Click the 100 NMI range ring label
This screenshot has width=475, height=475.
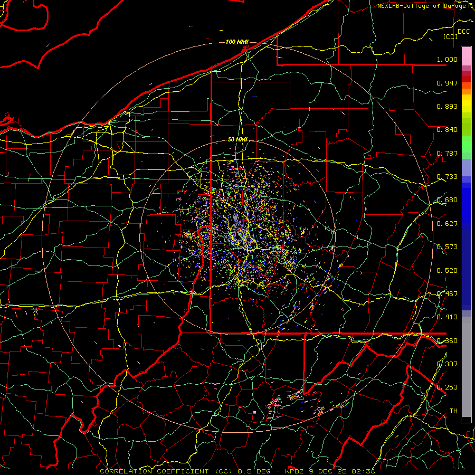(237, 42)
